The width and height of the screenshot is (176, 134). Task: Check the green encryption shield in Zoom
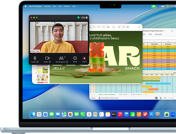pos(78,18)
